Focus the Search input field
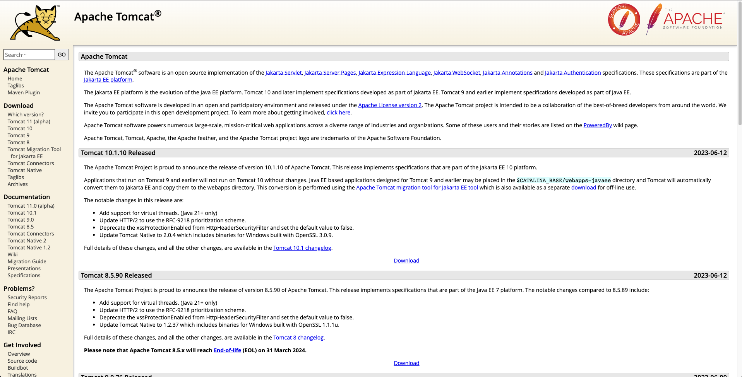Image resolution: width=742 pixels, height=377 pixels. click(x=29, y=55)
